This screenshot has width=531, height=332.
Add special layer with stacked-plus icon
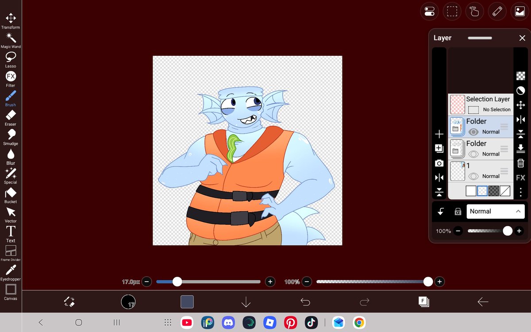(439, 148)
